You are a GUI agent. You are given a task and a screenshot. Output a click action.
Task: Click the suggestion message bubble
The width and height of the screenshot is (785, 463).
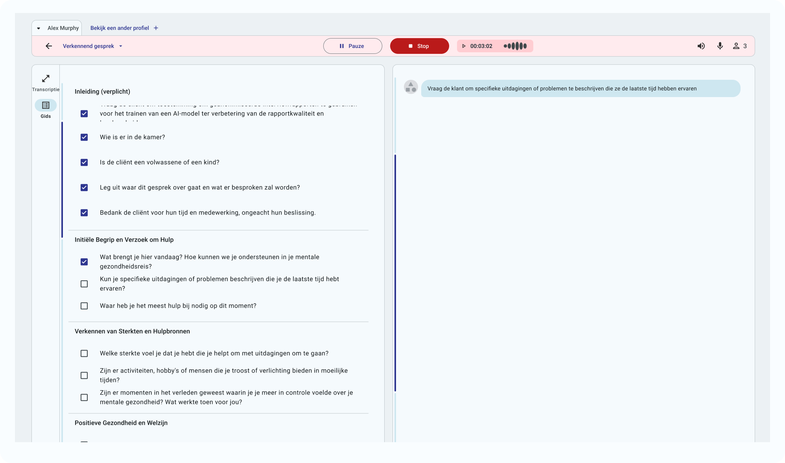click(x=580, y=88)
